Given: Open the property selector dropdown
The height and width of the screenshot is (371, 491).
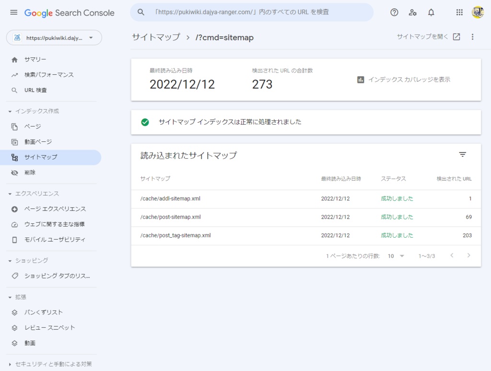Looking at the screenshot, I should 54,37.
